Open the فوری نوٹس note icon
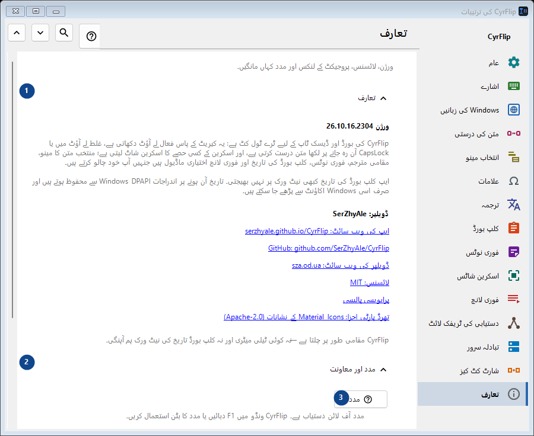534x436 pixels. tap(514, 252)
